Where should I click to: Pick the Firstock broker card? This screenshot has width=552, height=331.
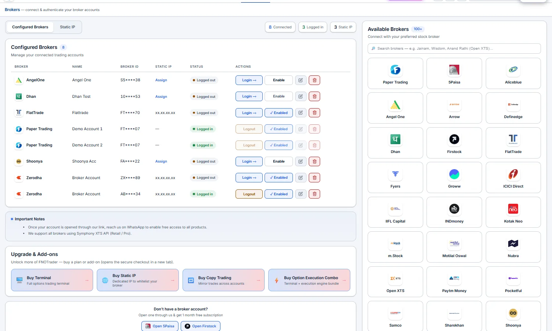pos(454,143)
